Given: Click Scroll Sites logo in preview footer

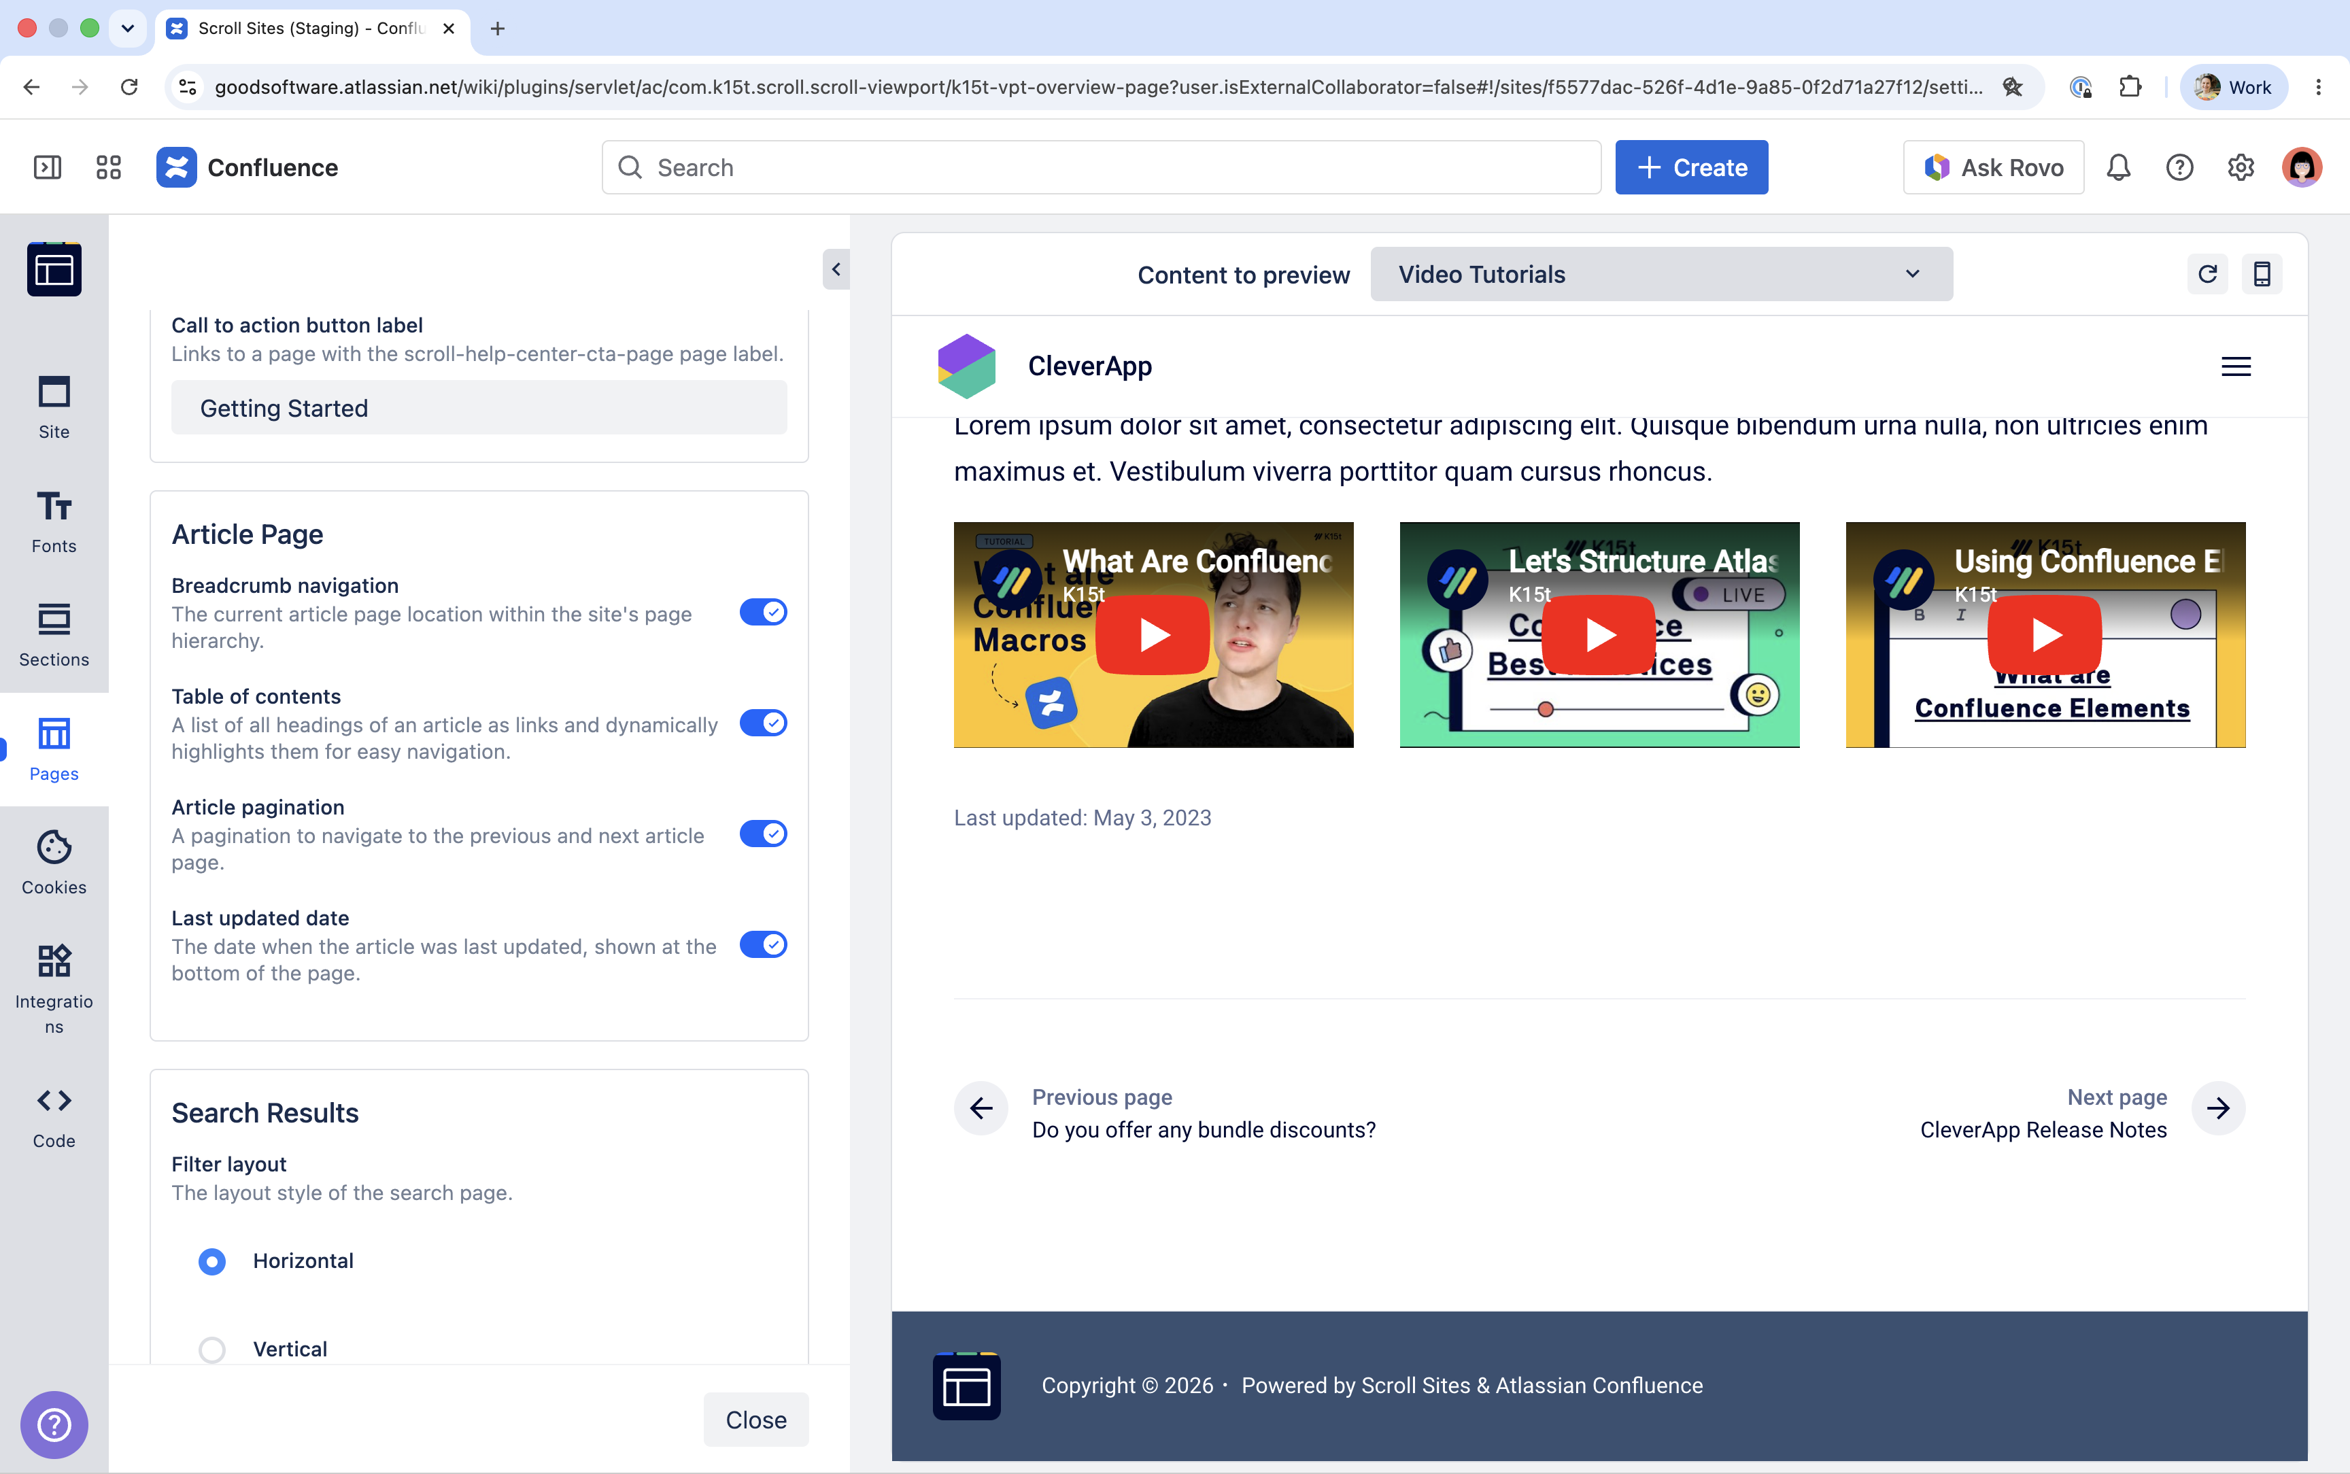Looking at the screenshot, I should [x=967, y=1386].
